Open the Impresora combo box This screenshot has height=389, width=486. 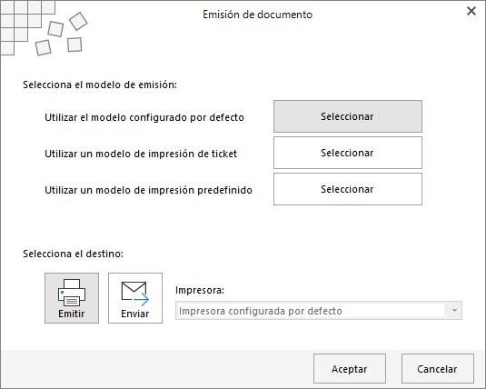pos(319,311)
